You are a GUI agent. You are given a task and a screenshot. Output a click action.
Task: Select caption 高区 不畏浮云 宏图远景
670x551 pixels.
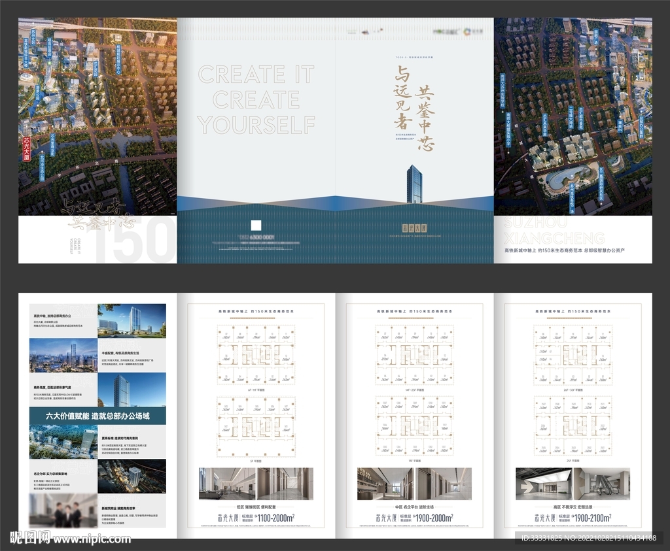tap(573, 507)
